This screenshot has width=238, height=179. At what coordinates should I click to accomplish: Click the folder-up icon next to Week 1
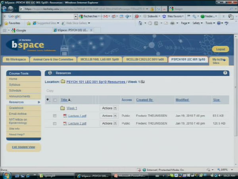(142, 82)
